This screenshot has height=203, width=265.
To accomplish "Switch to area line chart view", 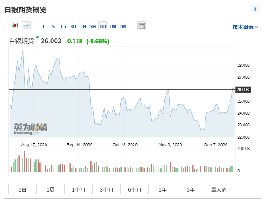I will [26, 26].
